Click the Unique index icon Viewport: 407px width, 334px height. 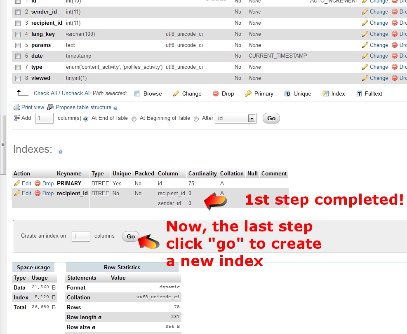[287, 93]
